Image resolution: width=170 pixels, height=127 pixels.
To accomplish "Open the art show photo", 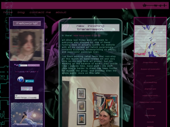I will (x=91, y=102).
